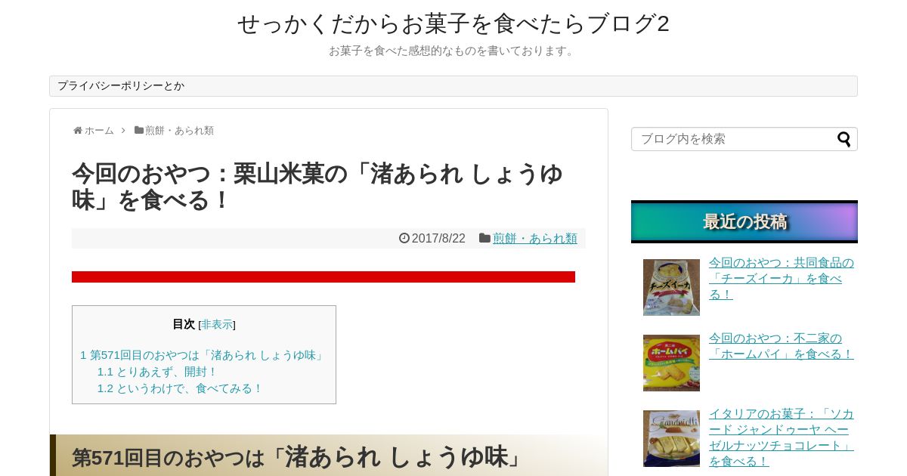
Task: Focus the ブログ内を検索 search field
Action: pos(733,139)
